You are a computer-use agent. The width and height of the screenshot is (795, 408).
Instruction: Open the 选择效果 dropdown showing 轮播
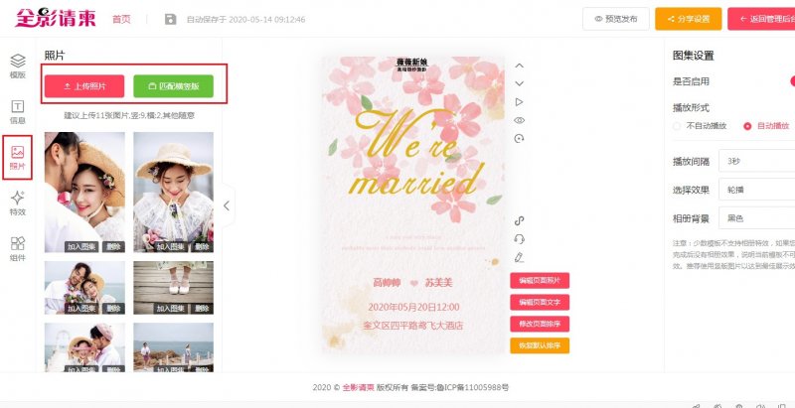[756, 190]
